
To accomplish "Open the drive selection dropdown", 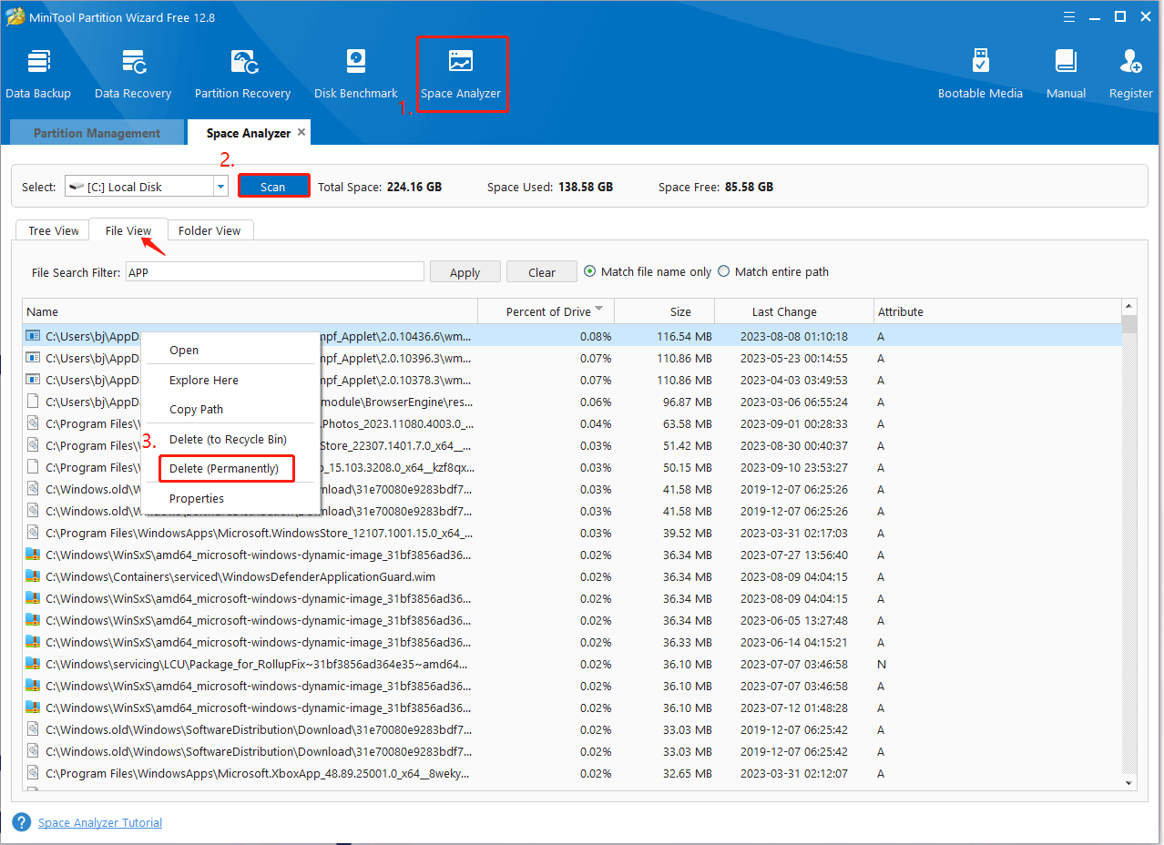I will point(220,187).
